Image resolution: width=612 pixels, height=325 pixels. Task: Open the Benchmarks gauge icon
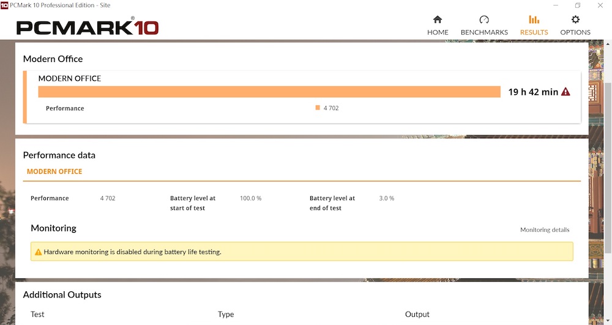(484, 20)
